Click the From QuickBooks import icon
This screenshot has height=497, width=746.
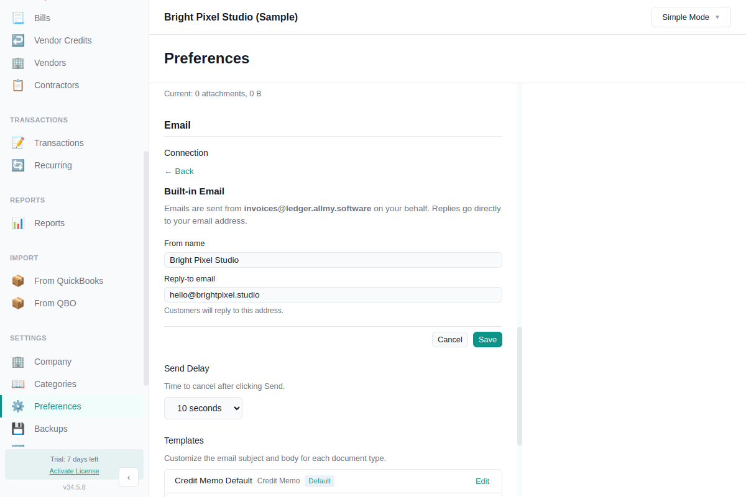17,280
